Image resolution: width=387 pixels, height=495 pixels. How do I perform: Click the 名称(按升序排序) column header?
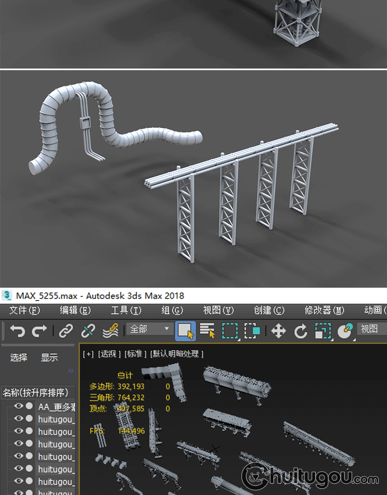pos(38,393)
